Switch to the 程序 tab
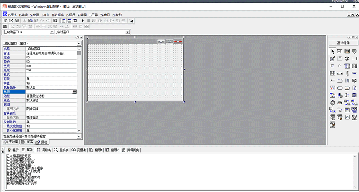Image resolution: width=359 pixels, height=192 pixels. (x=27, y=142)
